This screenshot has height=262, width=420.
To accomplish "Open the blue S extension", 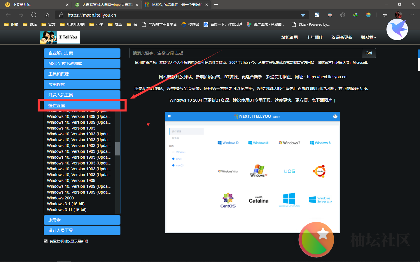I will tap(317, 15).
